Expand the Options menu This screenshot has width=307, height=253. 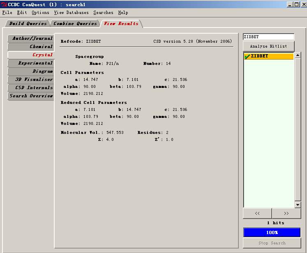click(x=40, y=13)
